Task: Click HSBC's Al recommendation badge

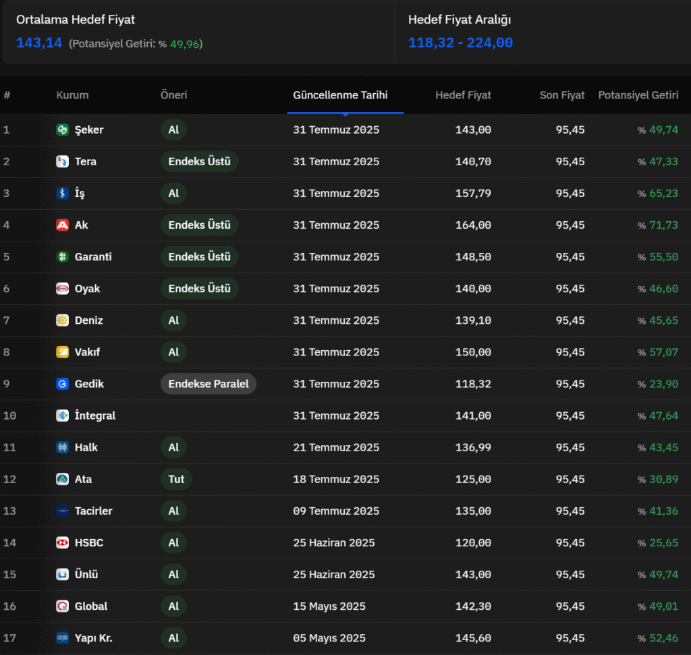Action: coord(173,542)
